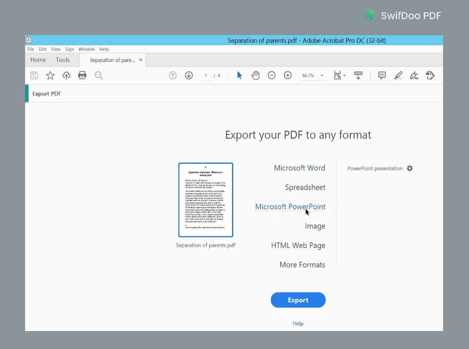The image size is (469, 349).
Task: Select the Separation of parents.pdf thumbnail
Action: click(x=206, y=200)
